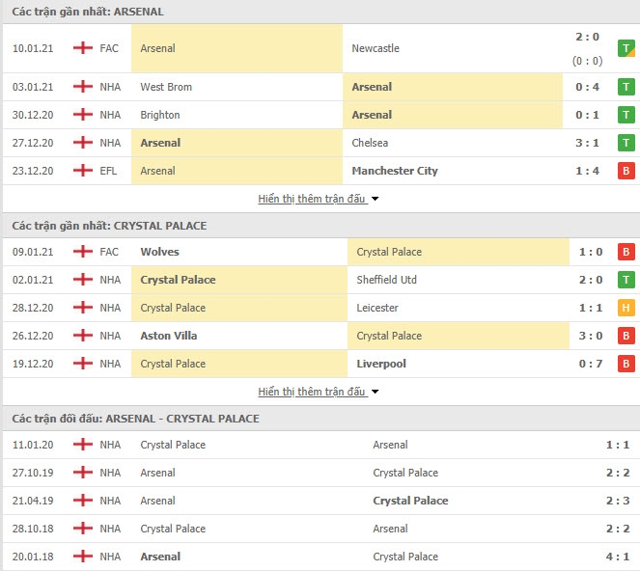
Task: Click the green T badge for Chelsea match
Action: tap(626, 143)
